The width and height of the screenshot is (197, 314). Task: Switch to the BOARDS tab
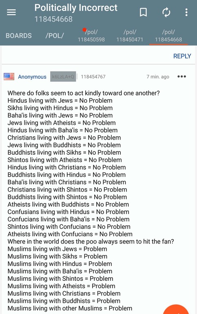(x=19, y=36)
